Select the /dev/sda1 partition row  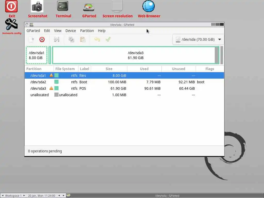tap(124, 76)
